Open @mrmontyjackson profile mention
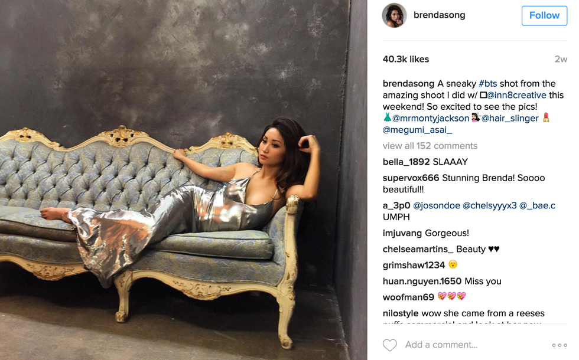The width and height of the screenshot is (579, 360). tap(431, 119)
